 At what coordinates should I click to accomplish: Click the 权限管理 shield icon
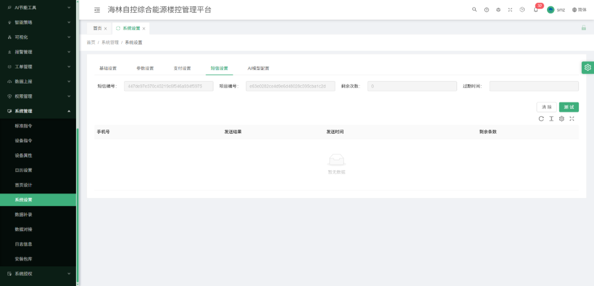click(x=9, y=97)
